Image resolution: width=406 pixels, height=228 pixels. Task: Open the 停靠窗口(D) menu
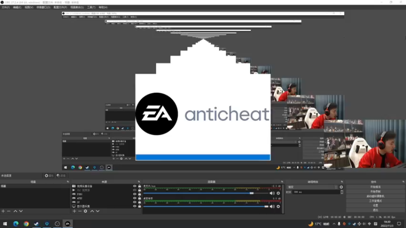tap(43, 7)
